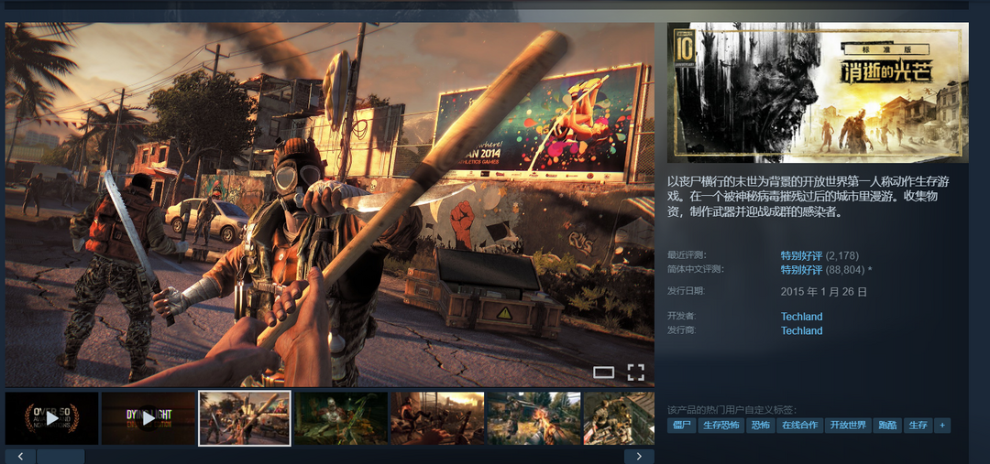This screenshot has width=990, height=464.
Task: Click the '开发者:' label
Action: pyautogui.click(x=682, y=315)
